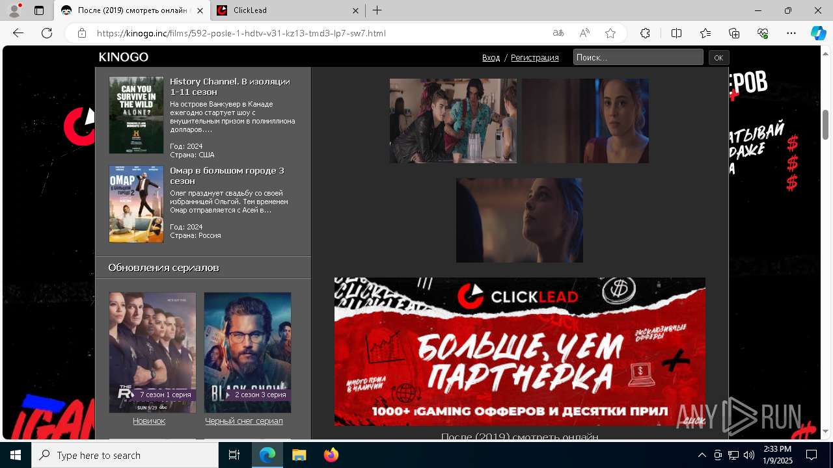Viewport: 833px width, 468px height.
Task: Enlarge the screenshot of girl looking up
Action: 519,220
